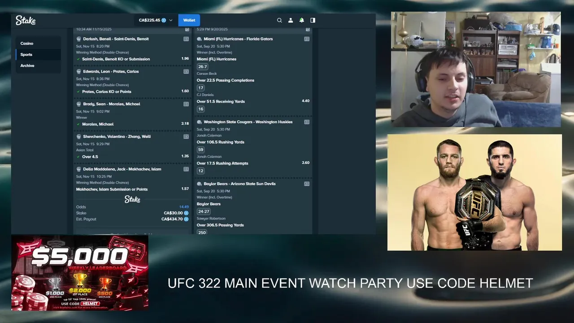Click MMA glove icon beside Dariush, Beneil
Viewport: 574px width, 323px height.
[78, 39]
